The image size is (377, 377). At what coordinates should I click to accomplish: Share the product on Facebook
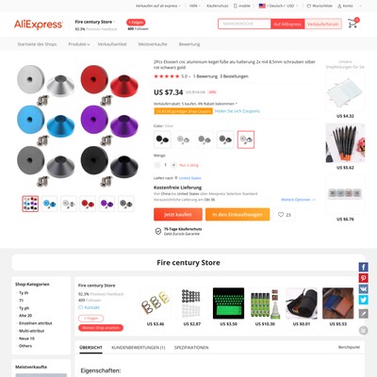364,267
